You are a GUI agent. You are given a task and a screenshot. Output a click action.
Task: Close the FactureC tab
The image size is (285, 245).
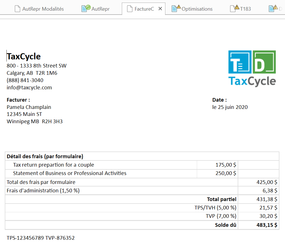[160, 9]
